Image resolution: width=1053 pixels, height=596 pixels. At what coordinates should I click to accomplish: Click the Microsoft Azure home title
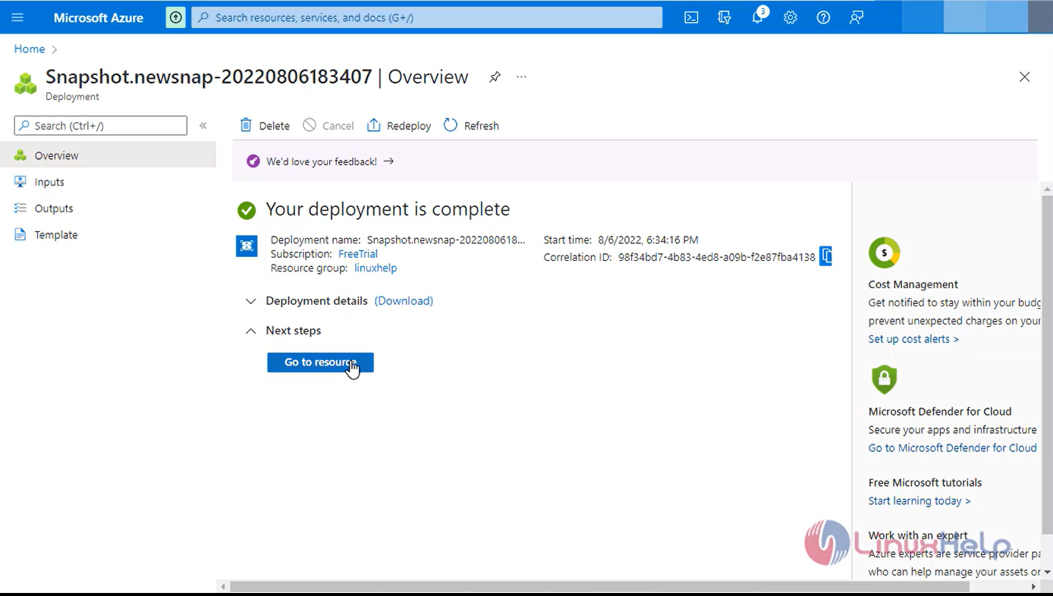point(98,17)
